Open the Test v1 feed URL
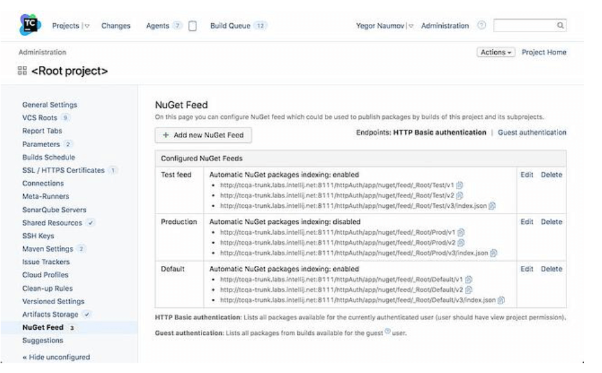Screen dimensions: 602x373 click(x=337, y=185)
